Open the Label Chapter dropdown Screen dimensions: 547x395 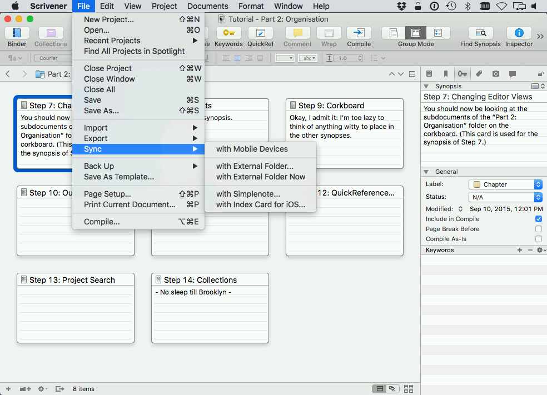[x=505, y=184]
